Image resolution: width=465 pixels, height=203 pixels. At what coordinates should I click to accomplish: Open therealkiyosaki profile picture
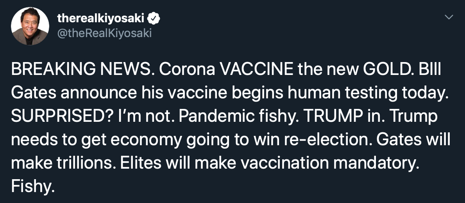click(30, 26)
